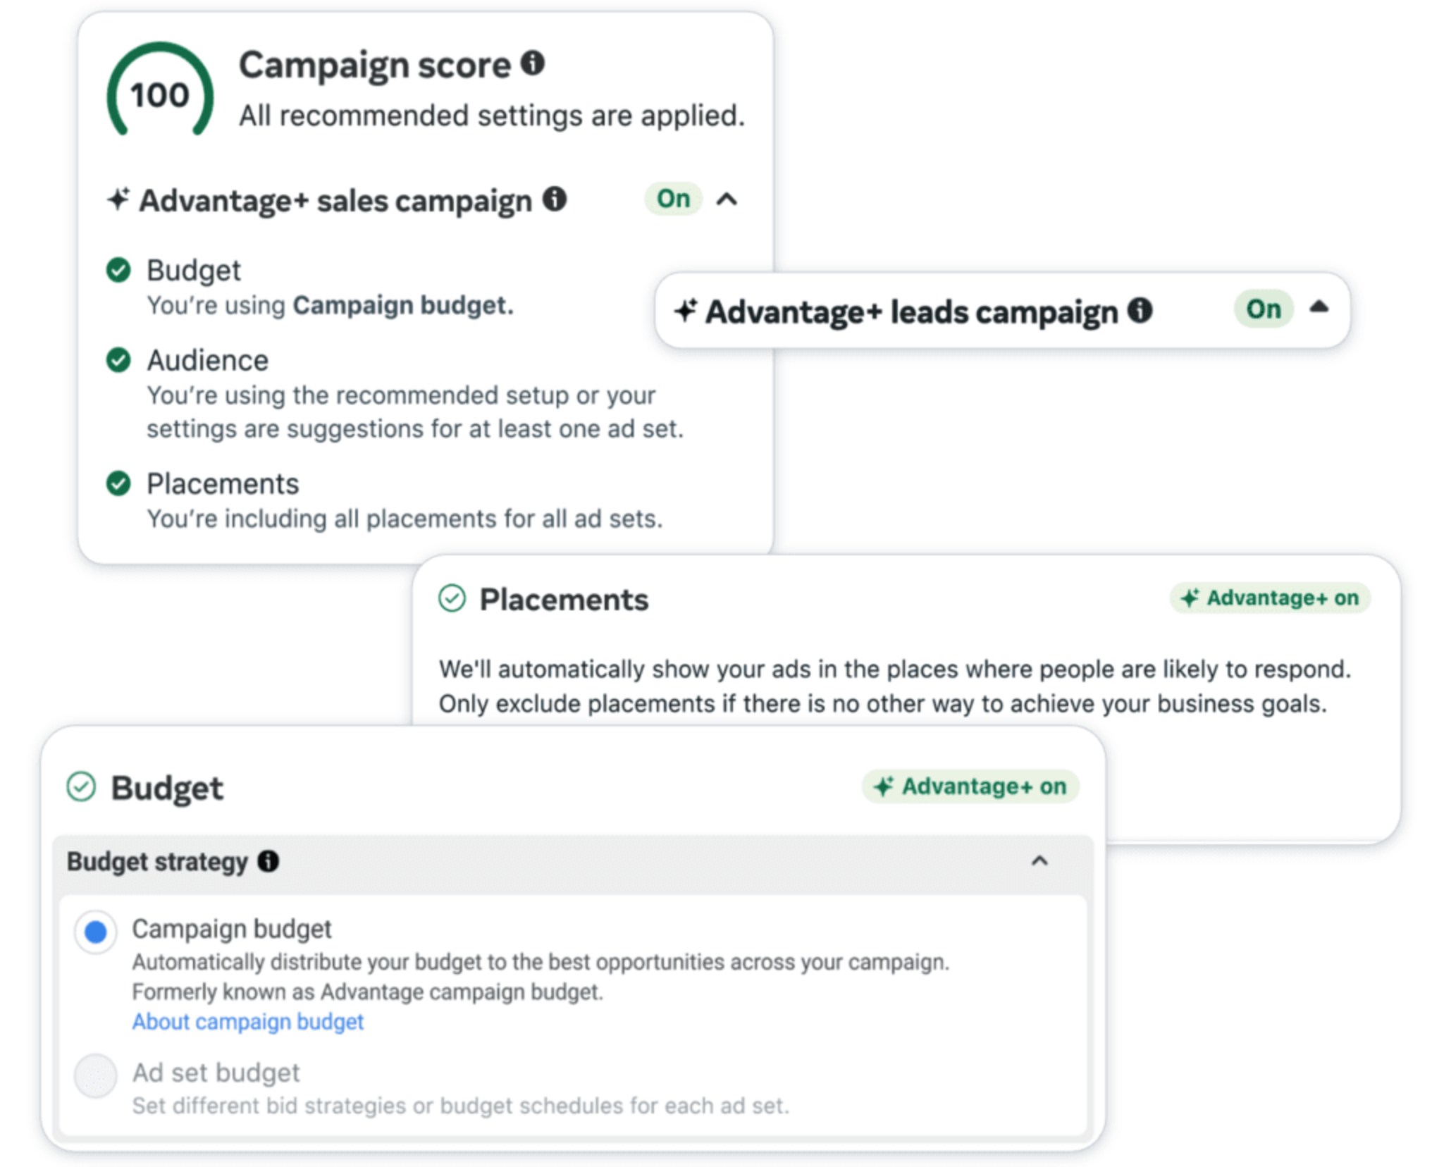
Task: Click 'Set different bid strategies' description text
Action: coord(461,1106)
